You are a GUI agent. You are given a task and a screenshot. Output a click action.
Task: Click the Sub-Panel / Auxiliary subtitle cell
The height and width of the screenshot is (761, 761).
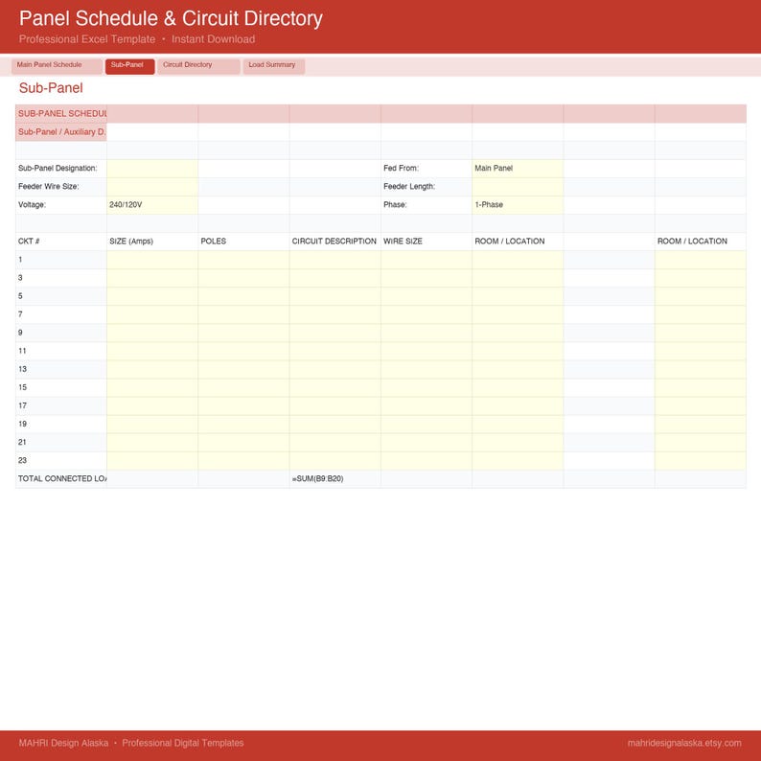coord(61,132)
